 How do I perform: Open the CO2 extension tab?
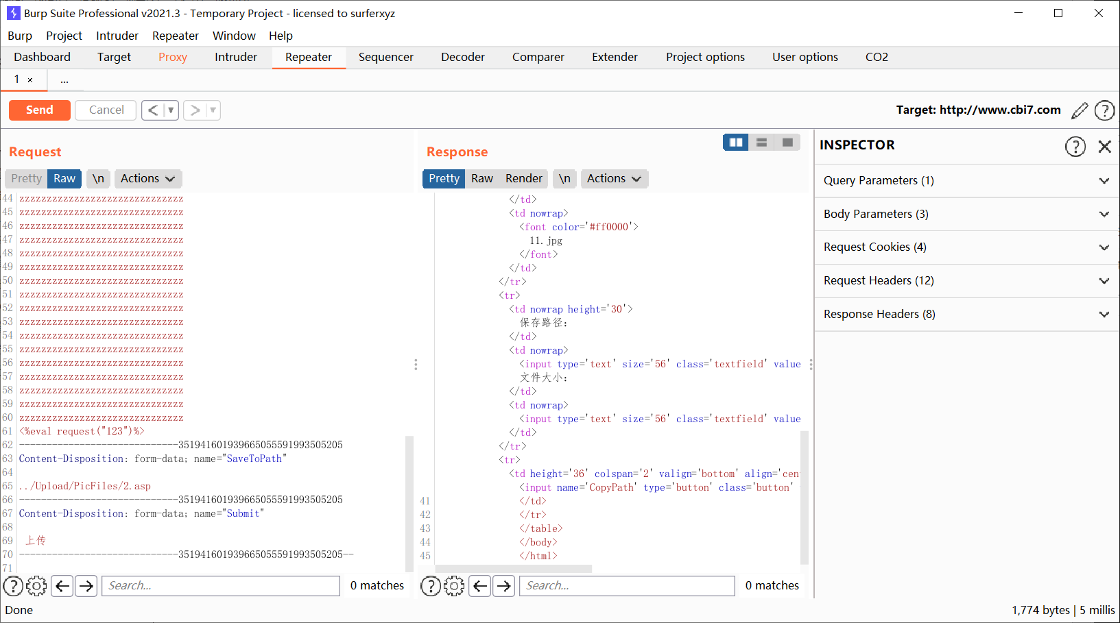click(x=877, y=58)
